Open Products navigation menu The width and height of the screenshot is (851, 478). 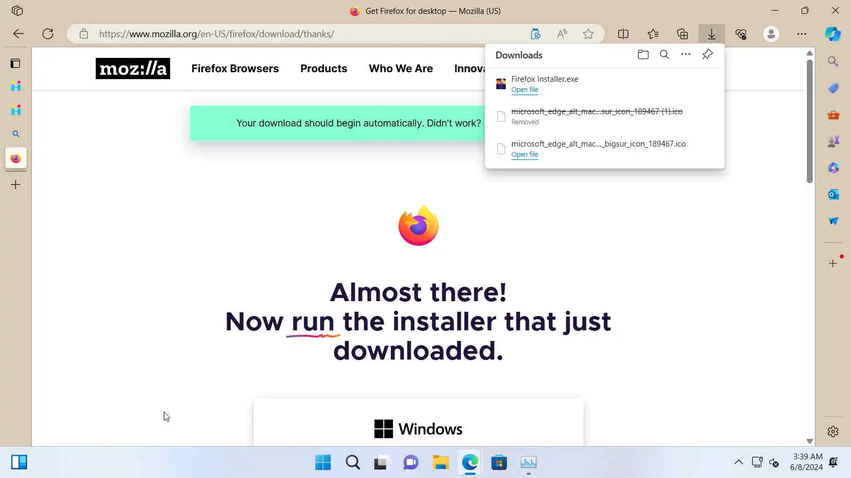pyautogui.click(x=323, y=69)
